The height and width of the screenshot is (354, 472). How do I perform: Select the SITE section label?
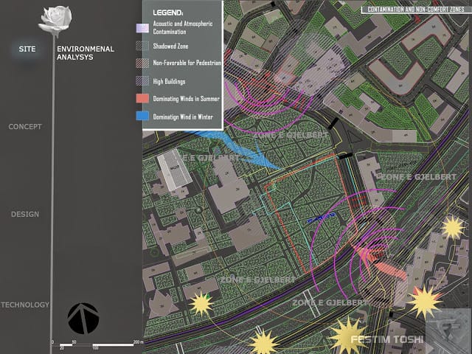27,49
